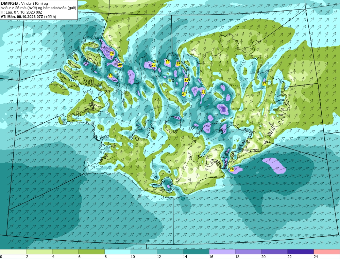This screenshot has height=259, width=340.
Task: Click the 6–8 m/s green legend swatch
Action: pyautogui.click(x=91, y=252)
